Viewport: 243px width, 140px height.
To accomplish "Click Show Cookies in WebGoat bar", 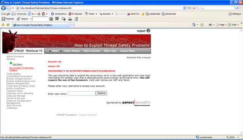I will 92,51.
